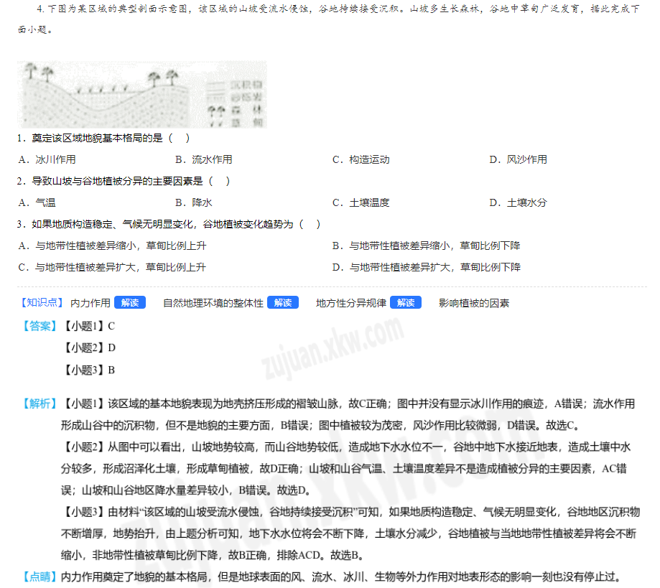Click 解读 button beside 地方性分异规律
Viewport: 660px width, 588px height.
click(406, 303)
